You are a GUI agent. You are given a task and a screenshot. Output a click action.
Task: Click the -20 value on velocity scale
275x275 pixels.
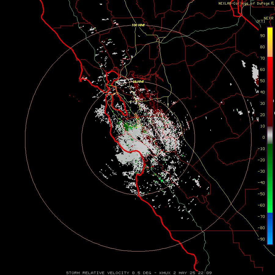(x=261, y=160)
